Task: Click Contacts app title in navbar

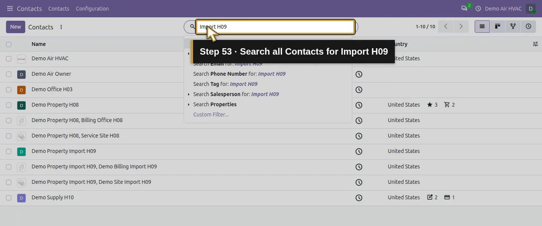Action: coord(29,8)
